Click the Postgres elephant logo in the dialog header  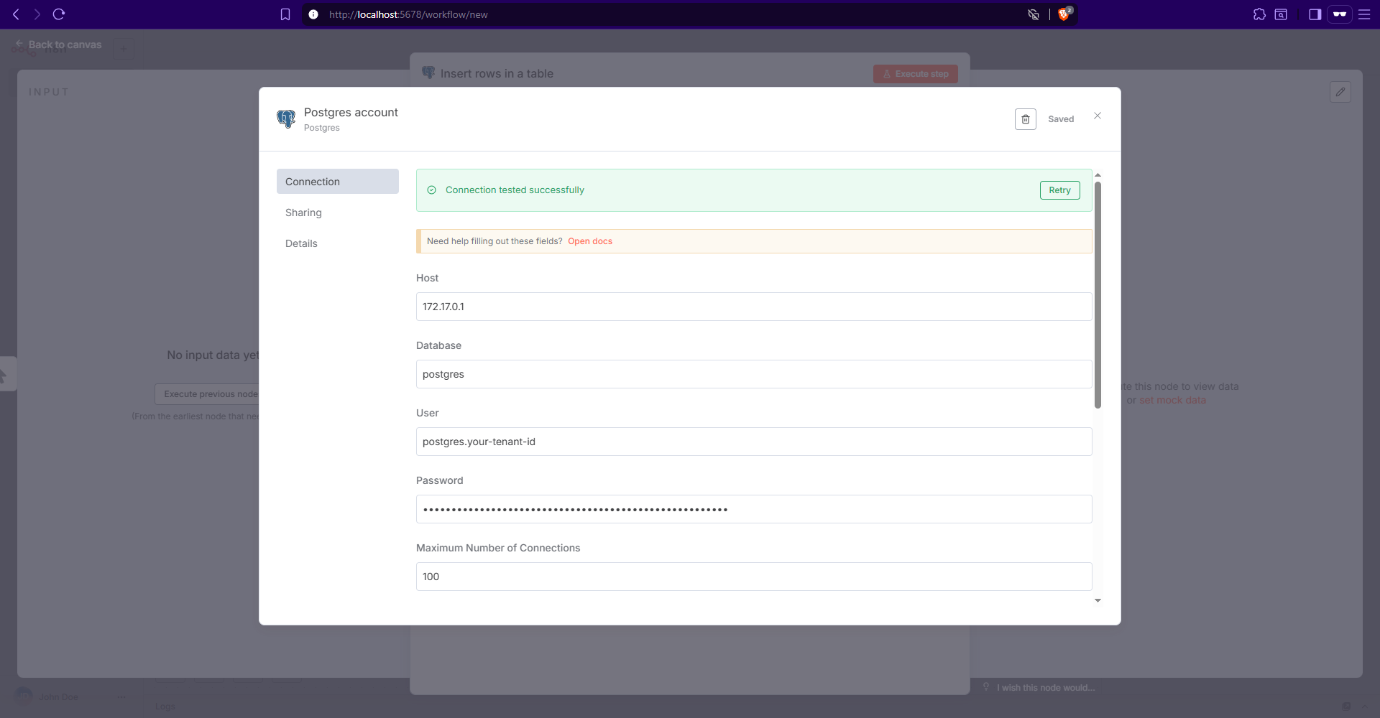(286, 119)
